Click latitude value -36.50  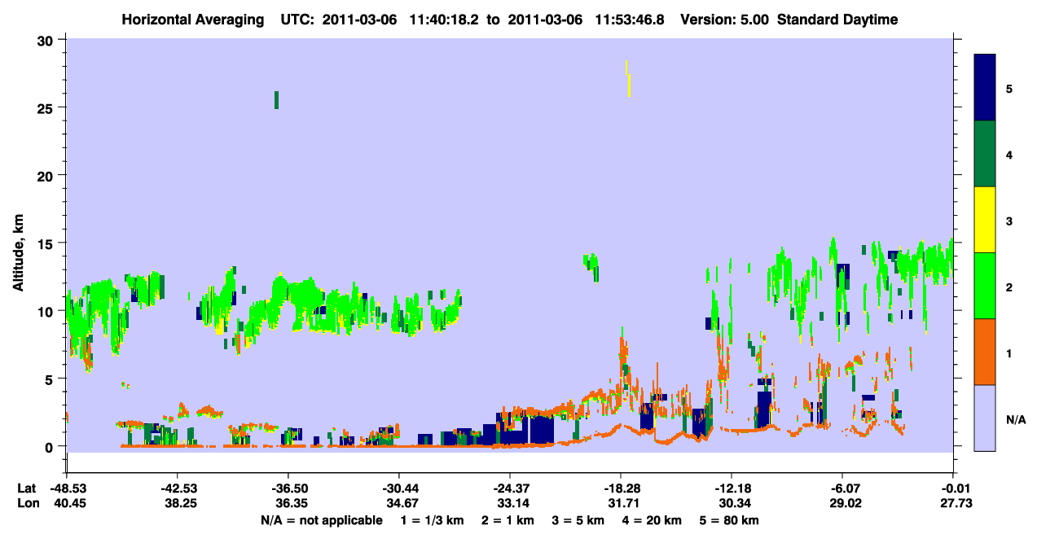point(288,488)
